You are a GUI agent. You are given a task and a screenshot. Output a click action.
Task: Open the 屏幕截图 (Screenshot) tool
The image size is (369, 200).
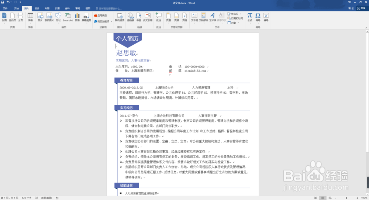[86, 18]
